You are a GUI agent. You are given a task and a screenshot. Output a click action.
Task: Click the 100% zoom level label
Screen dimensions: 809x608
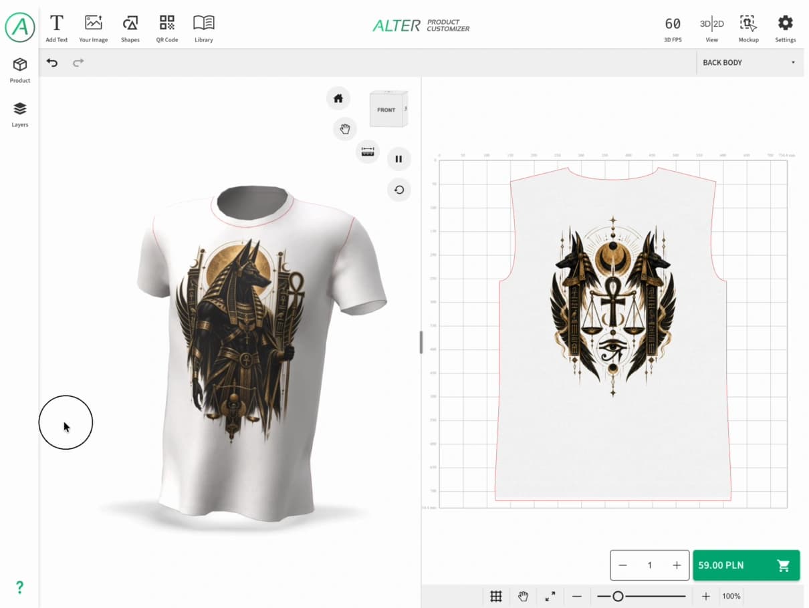731,596
